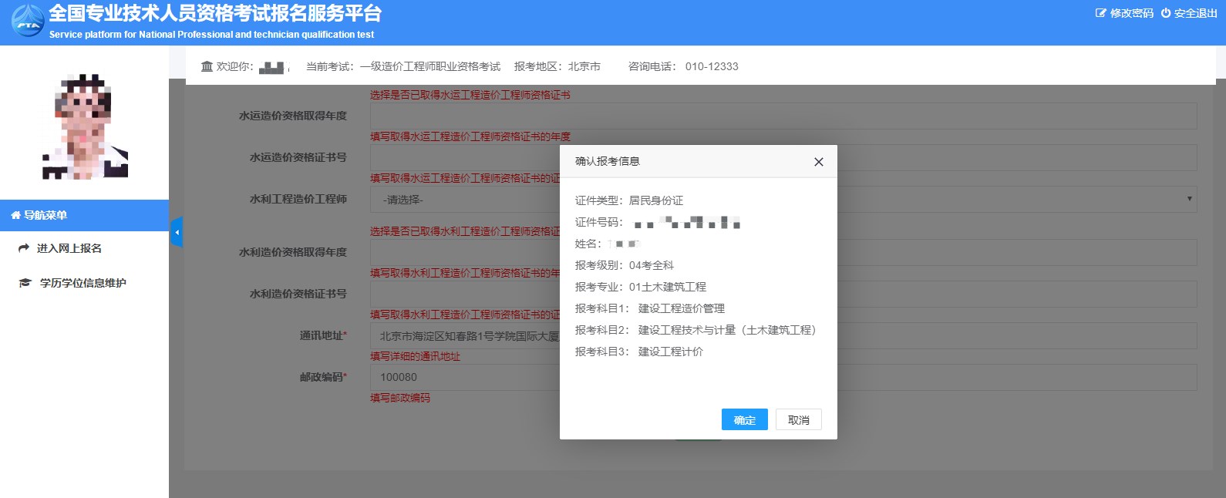This screenshot has width=1226, height=498.
Task: Click the home icon beside 导航菜单
Action: point(15,215)
